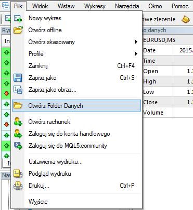The height and width of the screenshot is (210, 193).
Task: Expand the Profile submenu arrow
Action: click(x=136, y=54)
